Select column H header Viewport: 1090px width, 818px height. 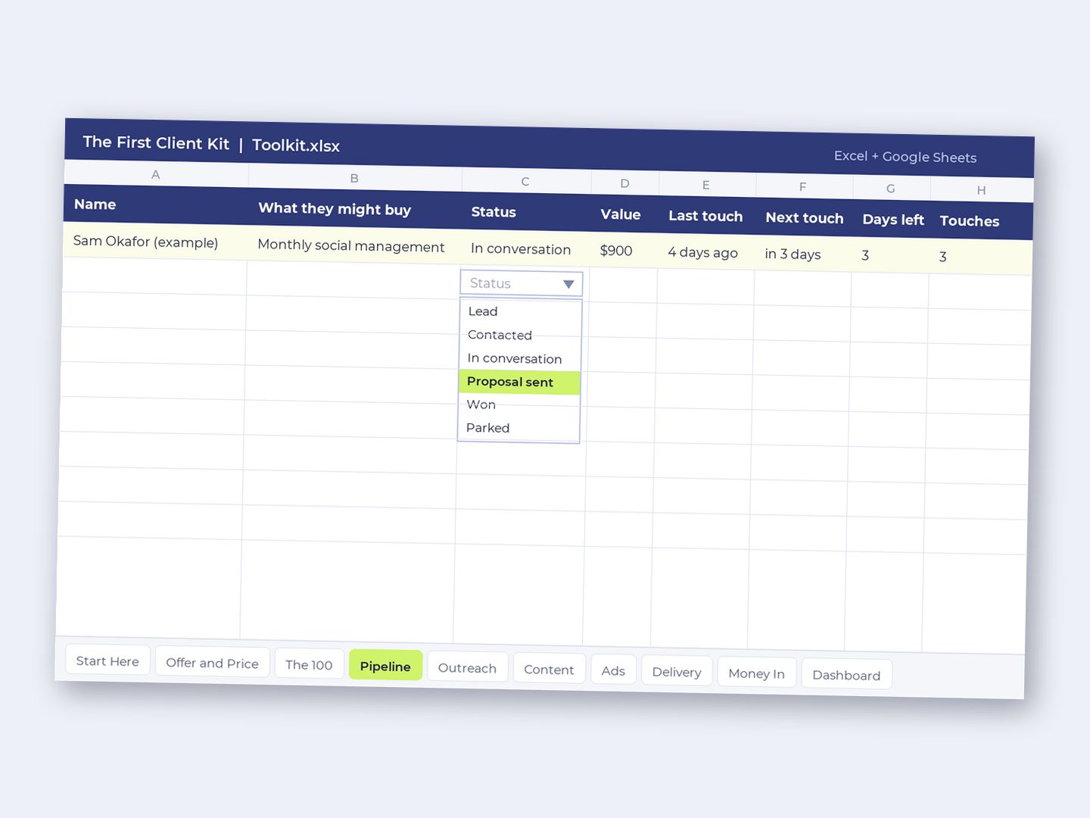[981, 190]
